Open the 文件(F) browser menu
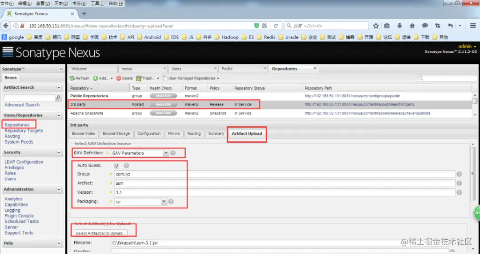The height and width of the screenshot is (254, 480). (x=7, y=4)
